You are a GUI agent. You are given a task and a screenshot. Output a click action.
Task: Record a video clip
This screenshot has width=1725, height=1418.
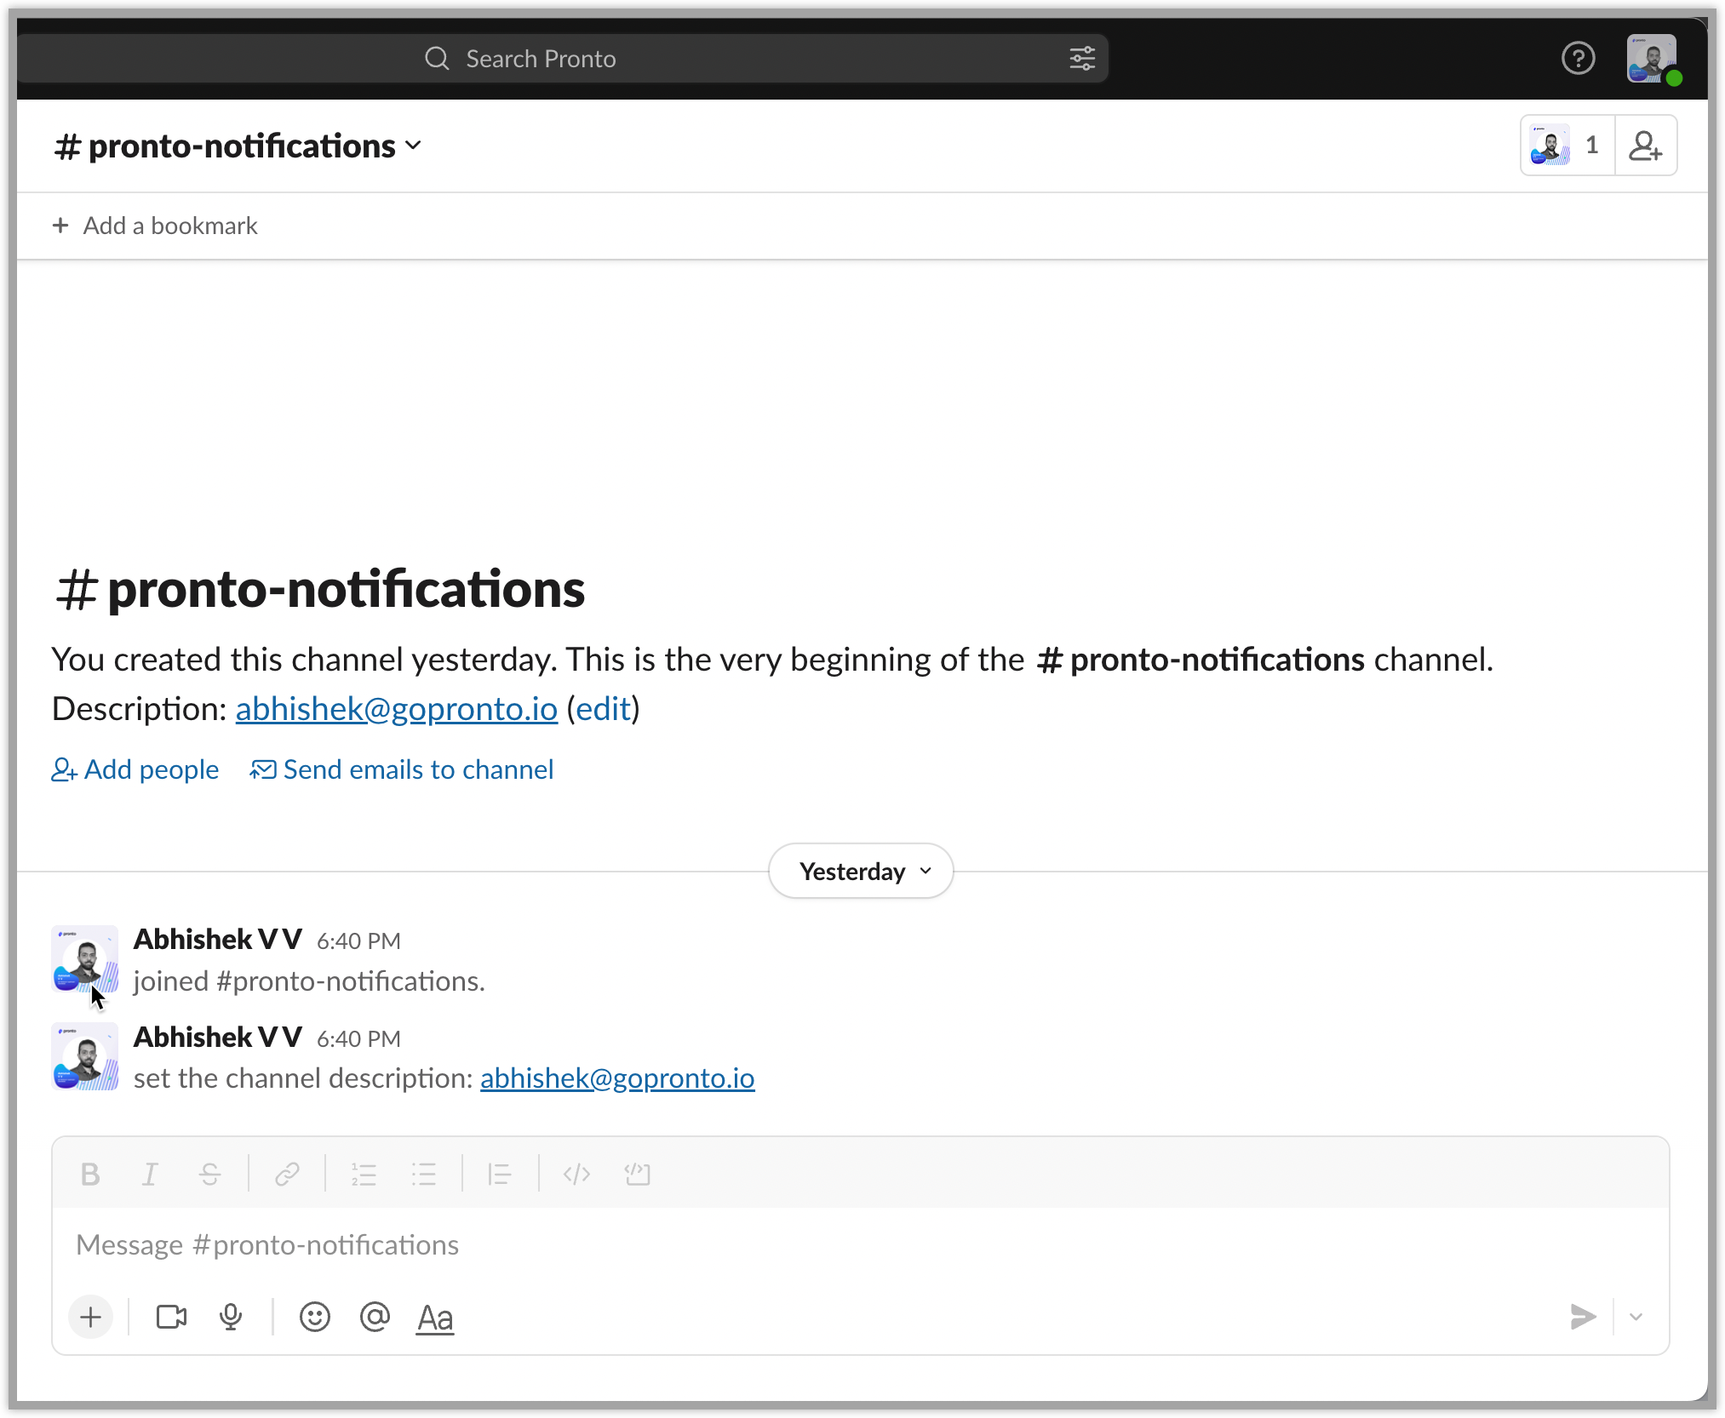click(x=171, y=1318)
